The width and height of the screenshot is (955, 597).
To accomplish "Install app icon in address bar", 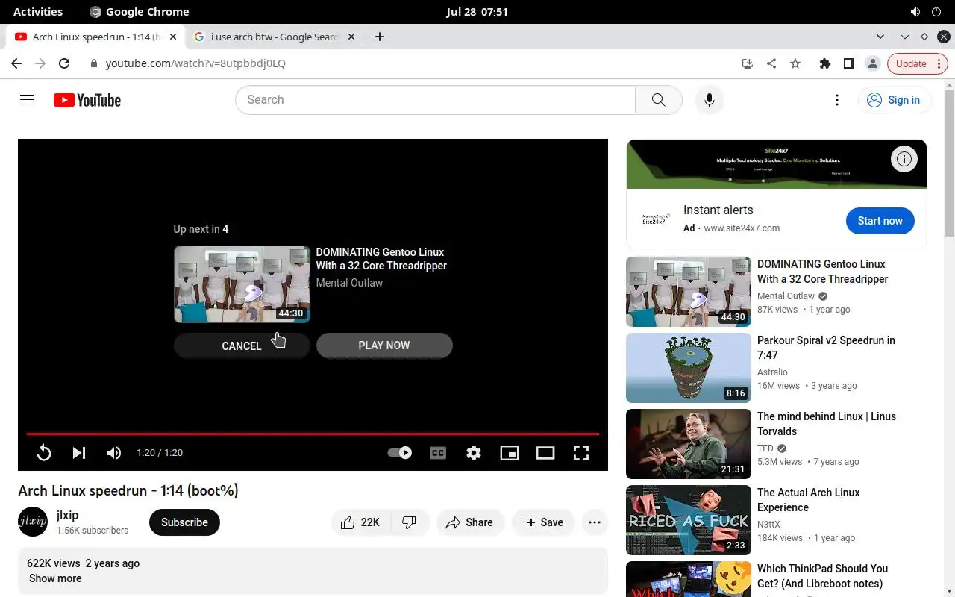I will pos(748,63).
